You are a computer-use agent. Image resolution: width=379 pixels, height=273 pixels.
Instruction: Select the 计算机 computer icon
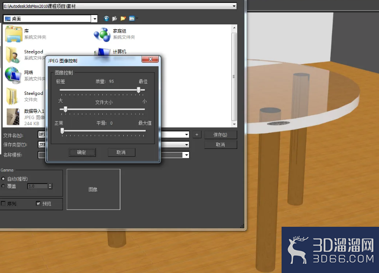point(102,52)
